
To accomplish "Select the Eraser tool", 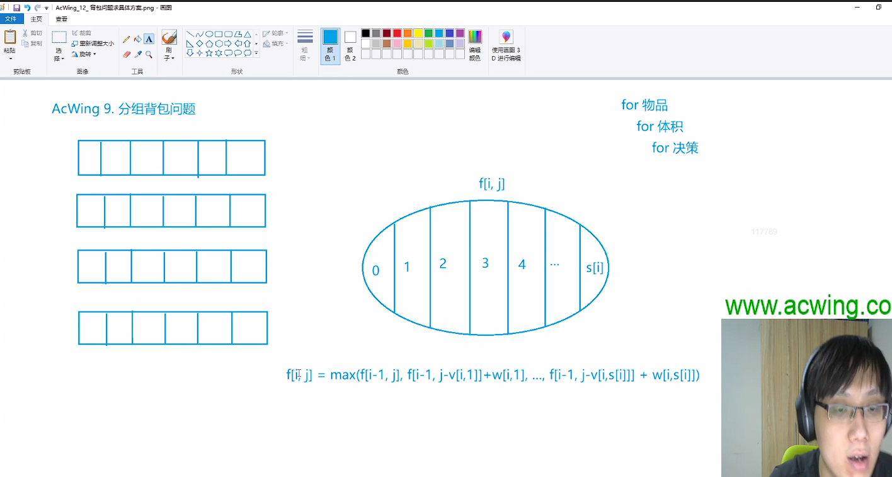I will click(126, 55).
